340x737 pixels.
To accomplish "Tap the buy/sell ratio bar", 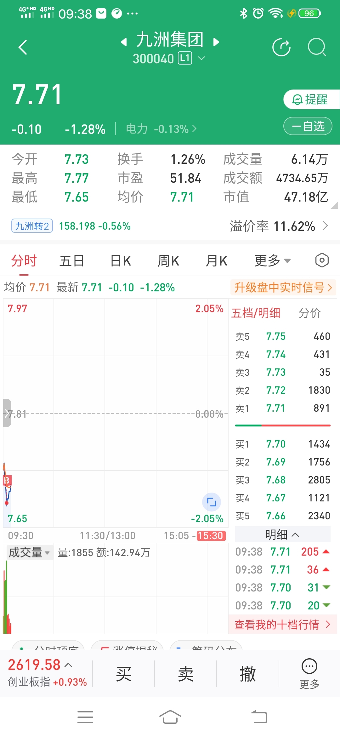I will click(x=282, y=426).
